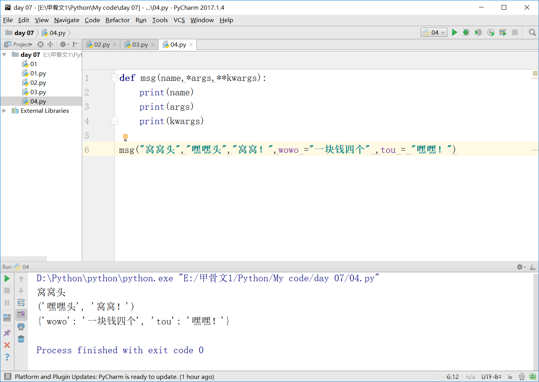Click the grey Stop icon in the main toolbar
The height and width of the screenshot is (382, 539).
click(x=515, y=32)
